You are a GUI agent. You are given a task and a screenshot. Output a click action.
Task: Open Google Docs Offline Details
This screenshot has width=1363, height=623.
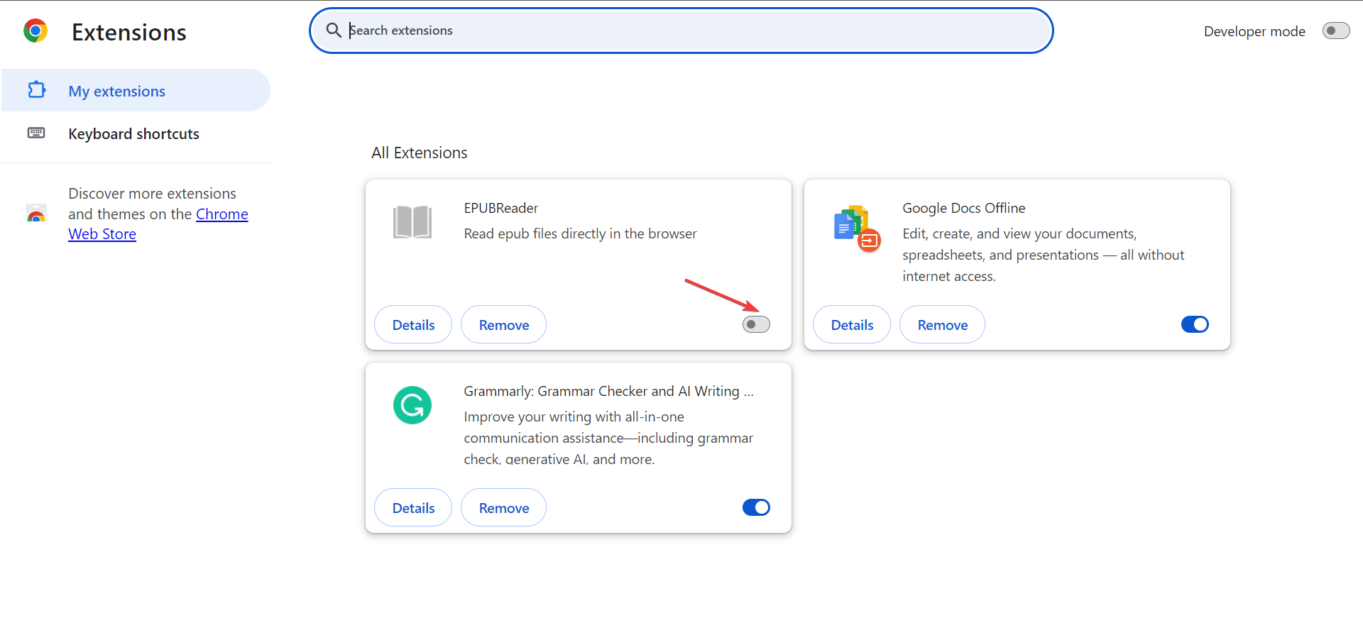(x=852, y=324)
